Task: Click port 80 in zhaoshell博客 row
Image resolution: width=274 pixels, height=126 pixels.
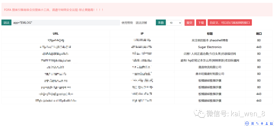Action: pyautogui.click(x=259, y=40)
